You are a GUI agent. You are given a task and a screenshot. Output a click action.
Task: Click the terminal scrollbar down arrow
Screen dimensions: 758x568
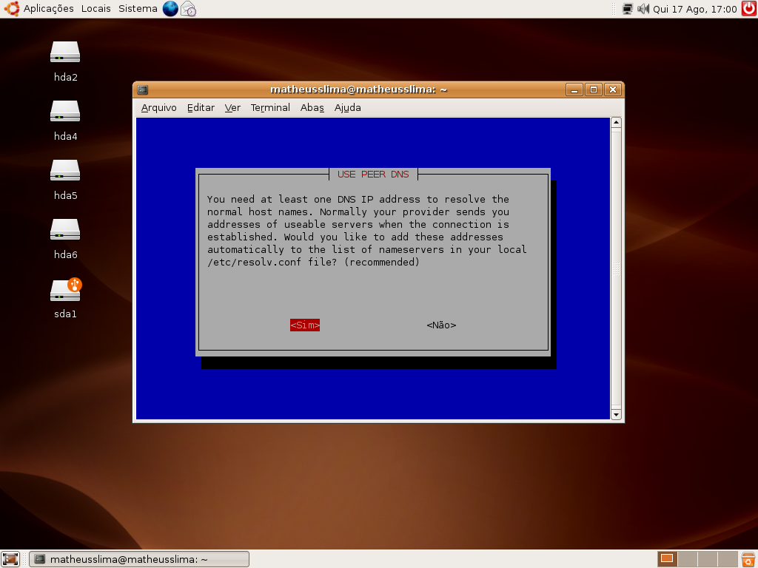point(616,414)
